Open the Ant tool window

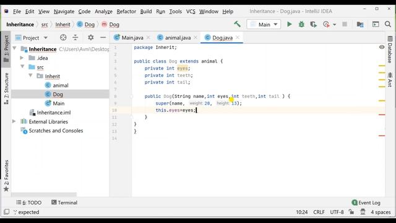click(x=390, y=79)
